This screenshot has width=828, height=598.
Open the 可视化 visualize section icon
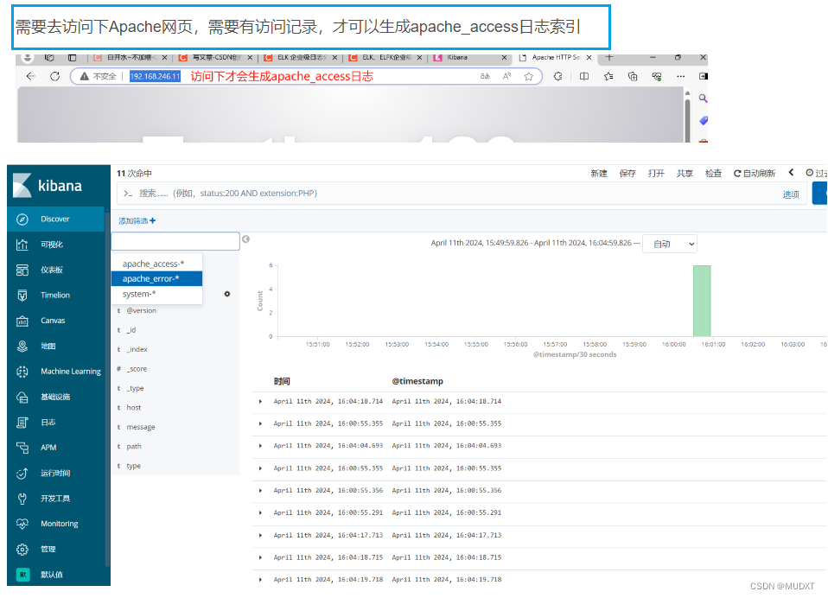[22, 245]
